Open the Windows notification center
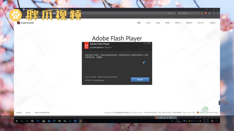234x131 pixels. pos(217,121)
